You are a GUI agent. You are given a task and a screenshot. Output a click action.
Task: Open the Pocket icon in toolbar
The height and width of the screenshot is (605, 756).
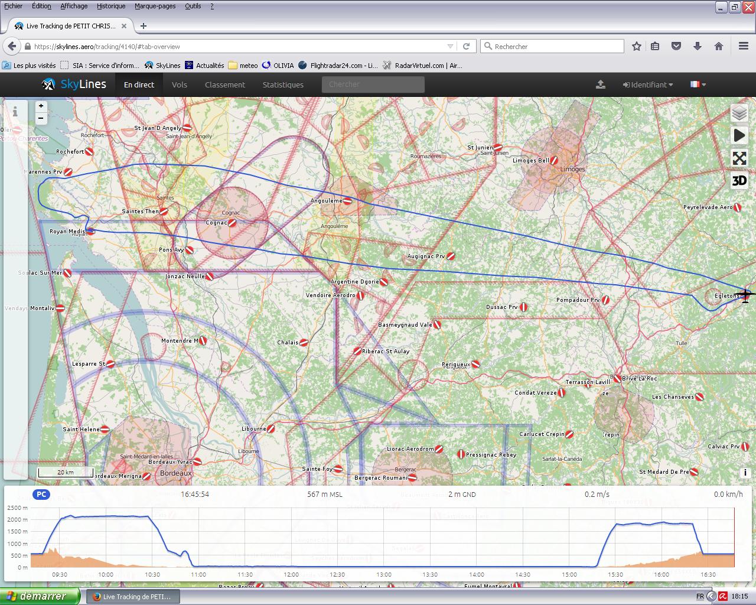(676, 46)
